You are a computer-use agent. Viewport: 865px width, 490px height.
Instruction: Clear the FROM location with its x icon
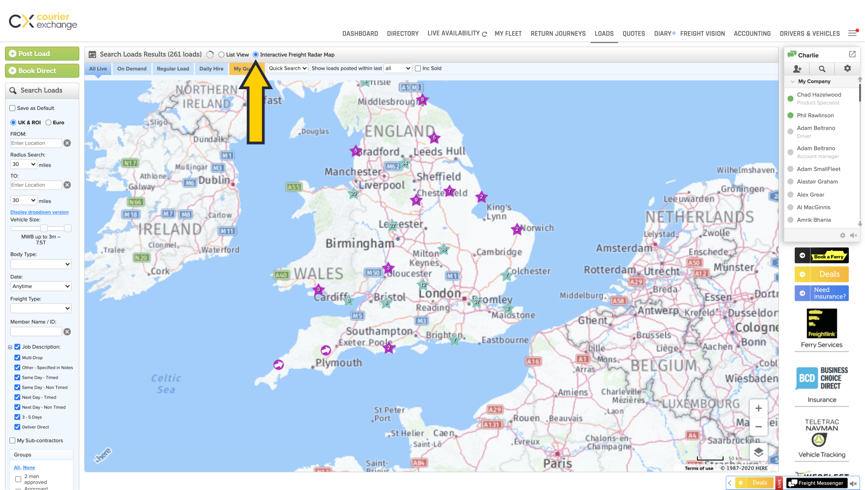(x=67, y=143)
